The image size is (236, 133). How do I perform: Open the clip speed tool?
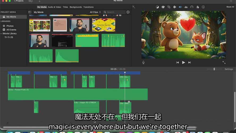192,7
